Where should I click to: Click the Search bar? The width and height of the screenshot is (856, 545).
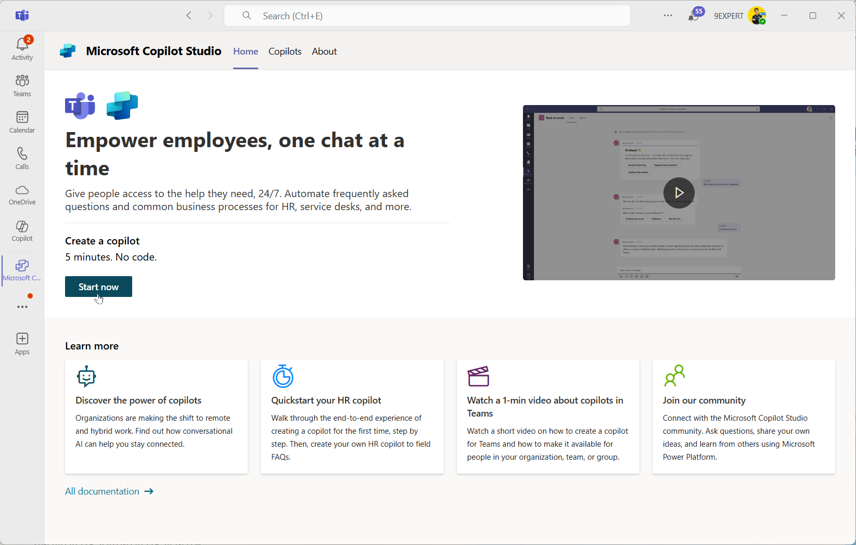[x=427, y=16]
